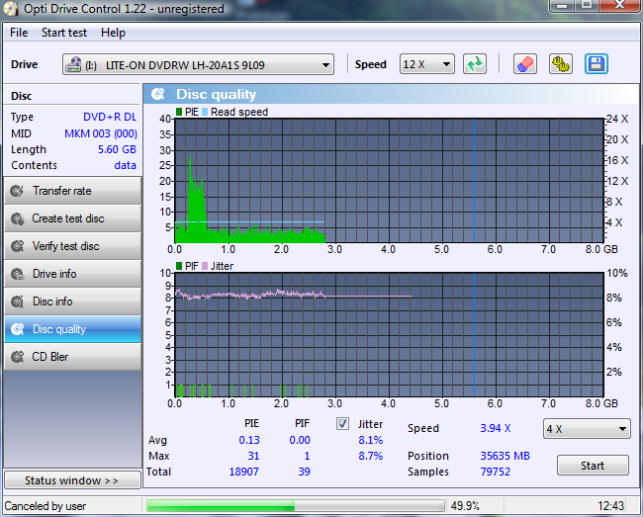Click the pink Jitter legend square

(205, 266)
